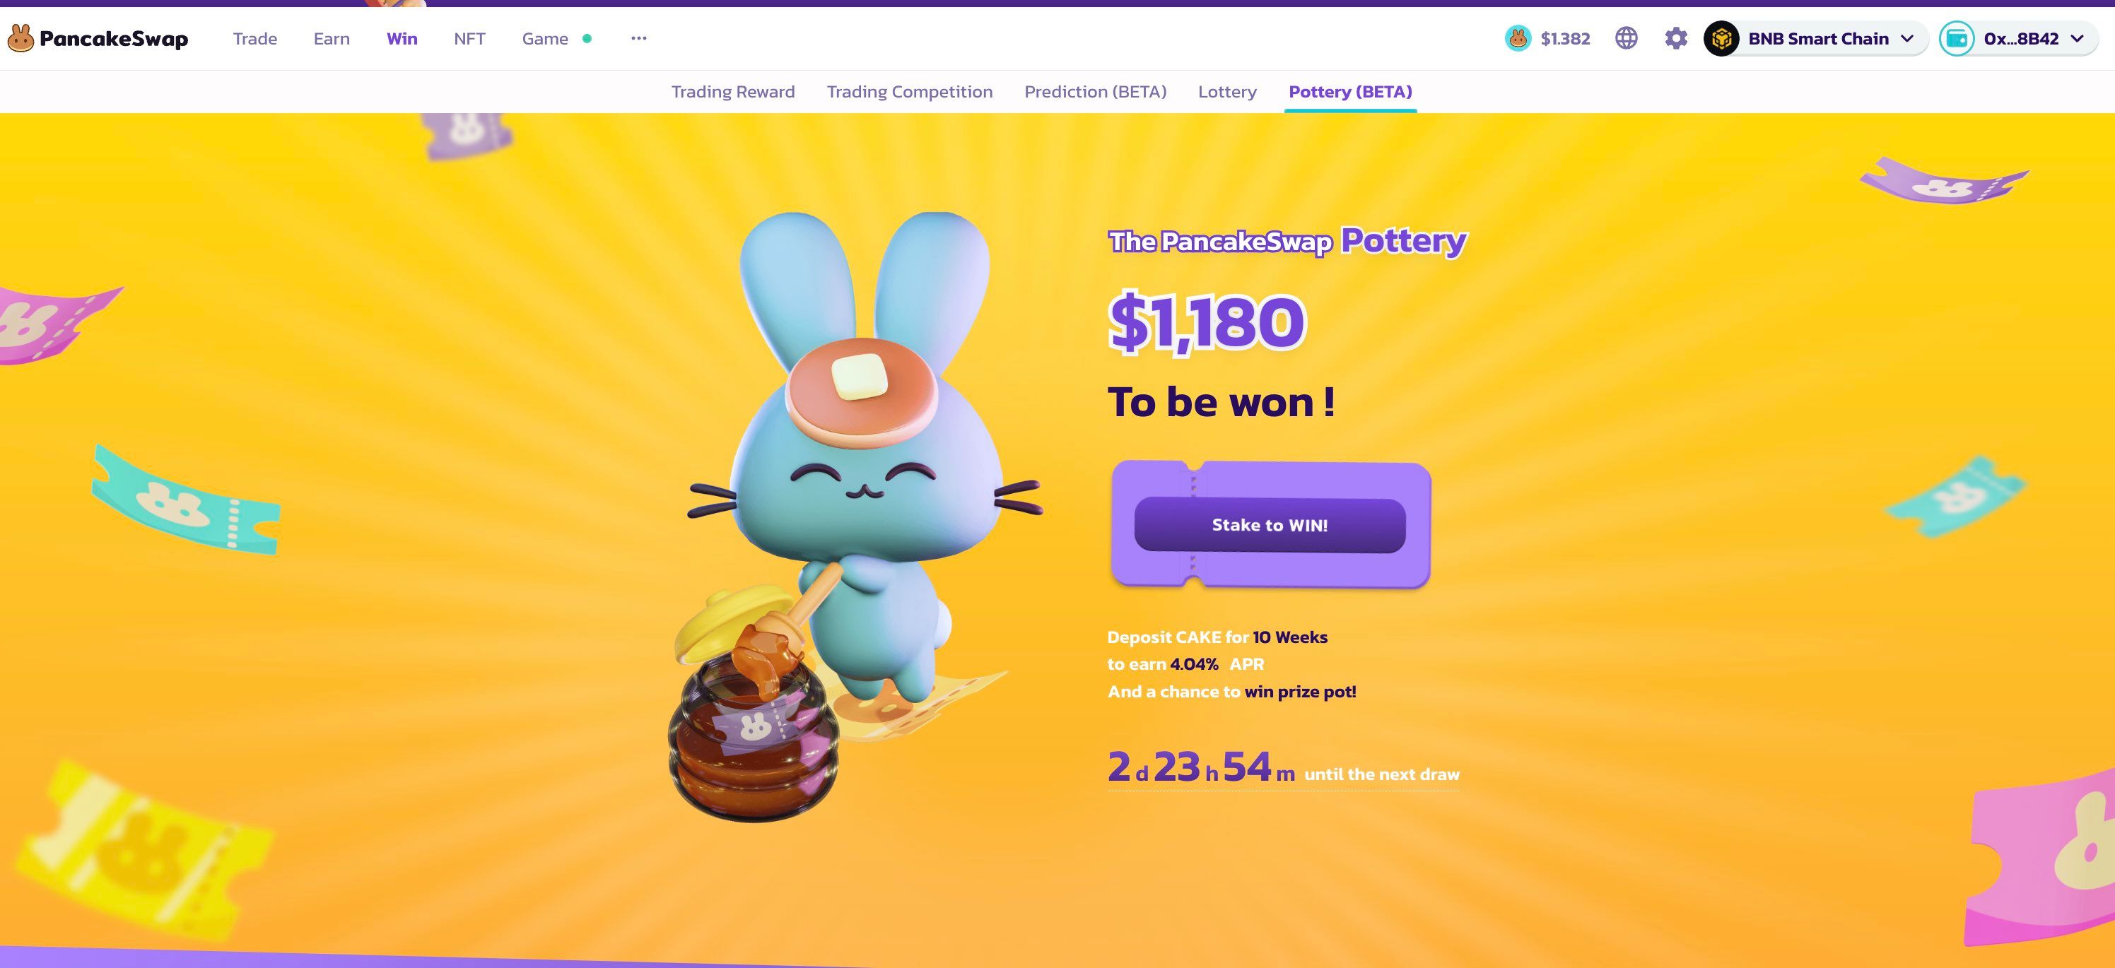Image resolution: width=2115 pixels, height=968 pixels.
Task: Switch to Prediction (BETA) tab
Action: click(1095, 92)
